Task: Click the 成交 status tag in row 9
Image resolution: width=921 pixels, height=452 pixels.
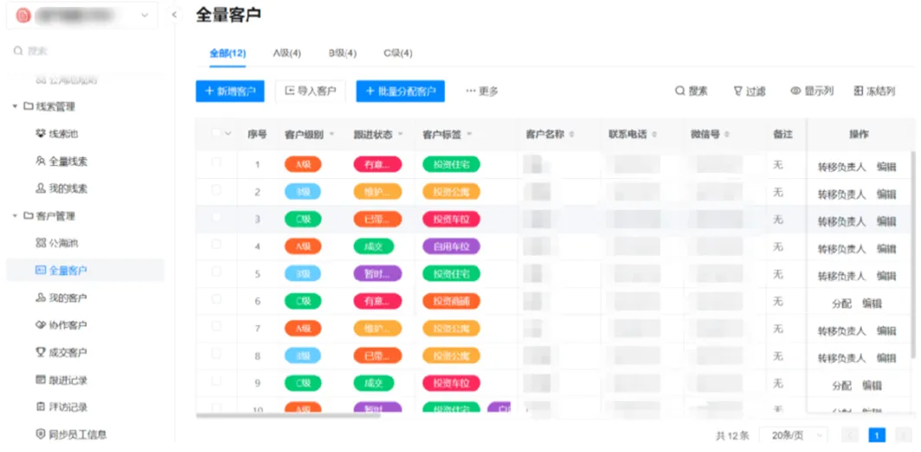Action: pos(374,383)
